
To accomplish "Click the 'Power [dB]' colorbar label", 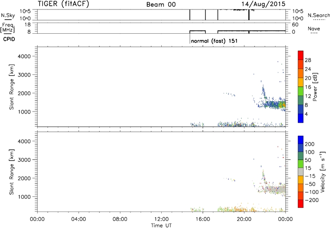I will coord(315,87).
